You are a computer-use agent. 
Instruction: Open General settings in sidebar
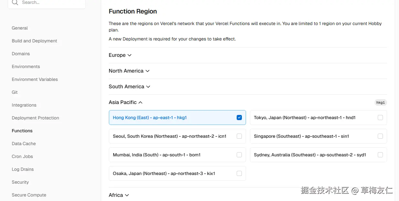coord(20,28)
